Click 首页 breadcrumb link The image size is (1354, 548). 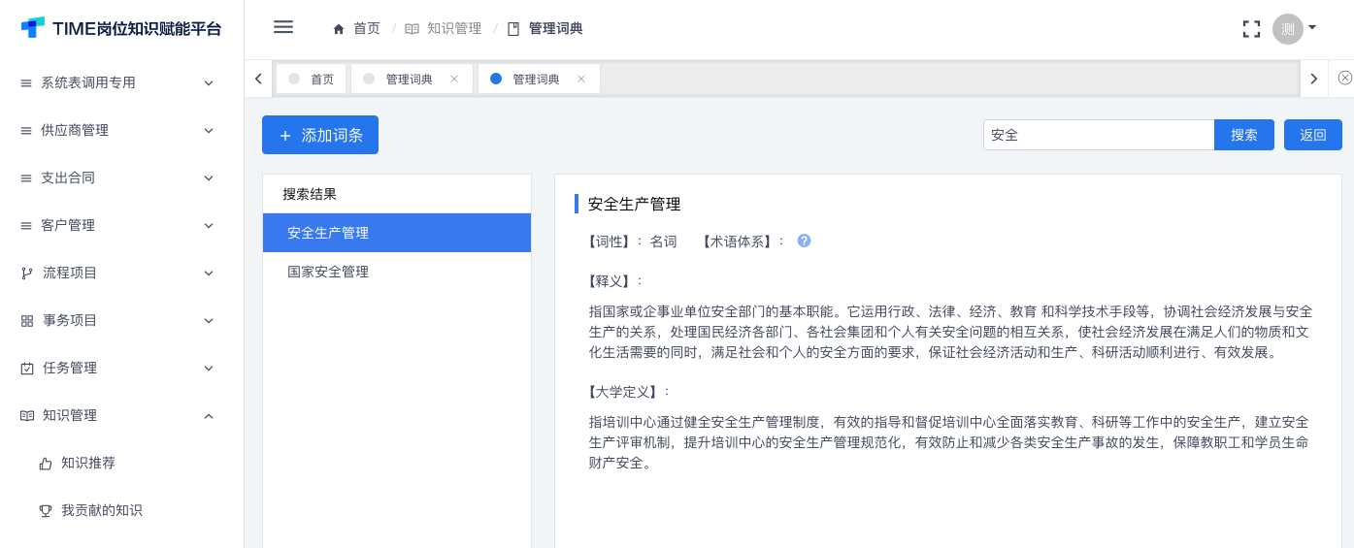coord(367,29)
